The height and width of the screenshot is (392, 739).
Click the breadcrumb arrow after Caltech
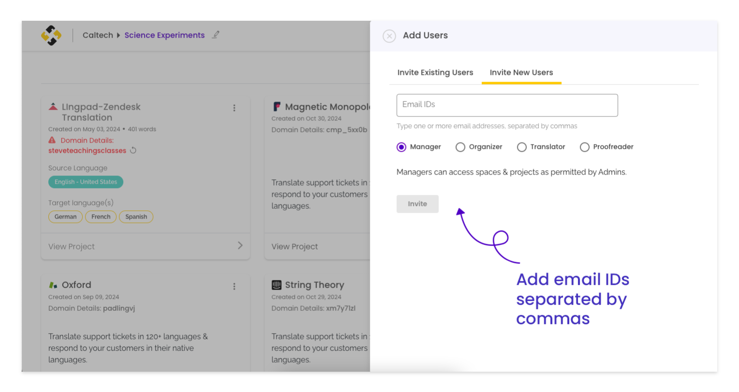coord(118,35)
